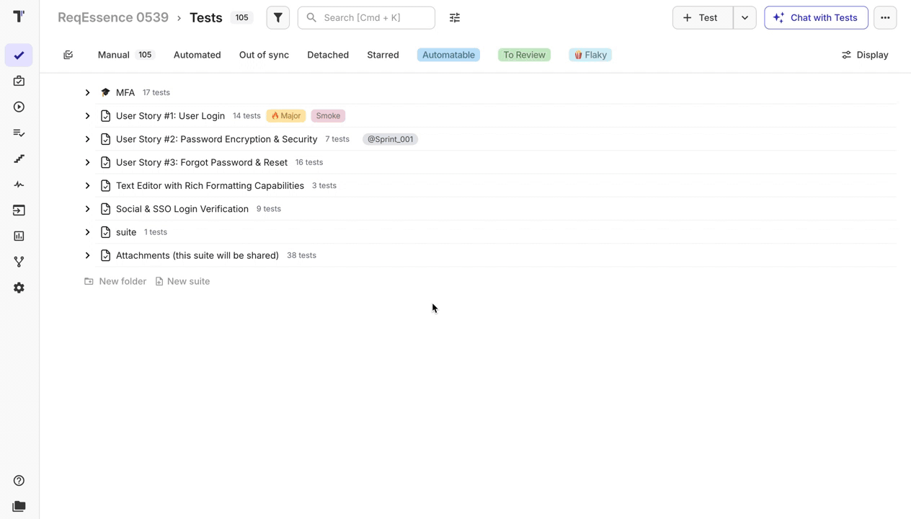This screenshot has height=519, width=911.
Task: Open the stairs steps sidebar icon
Action: 19,159
